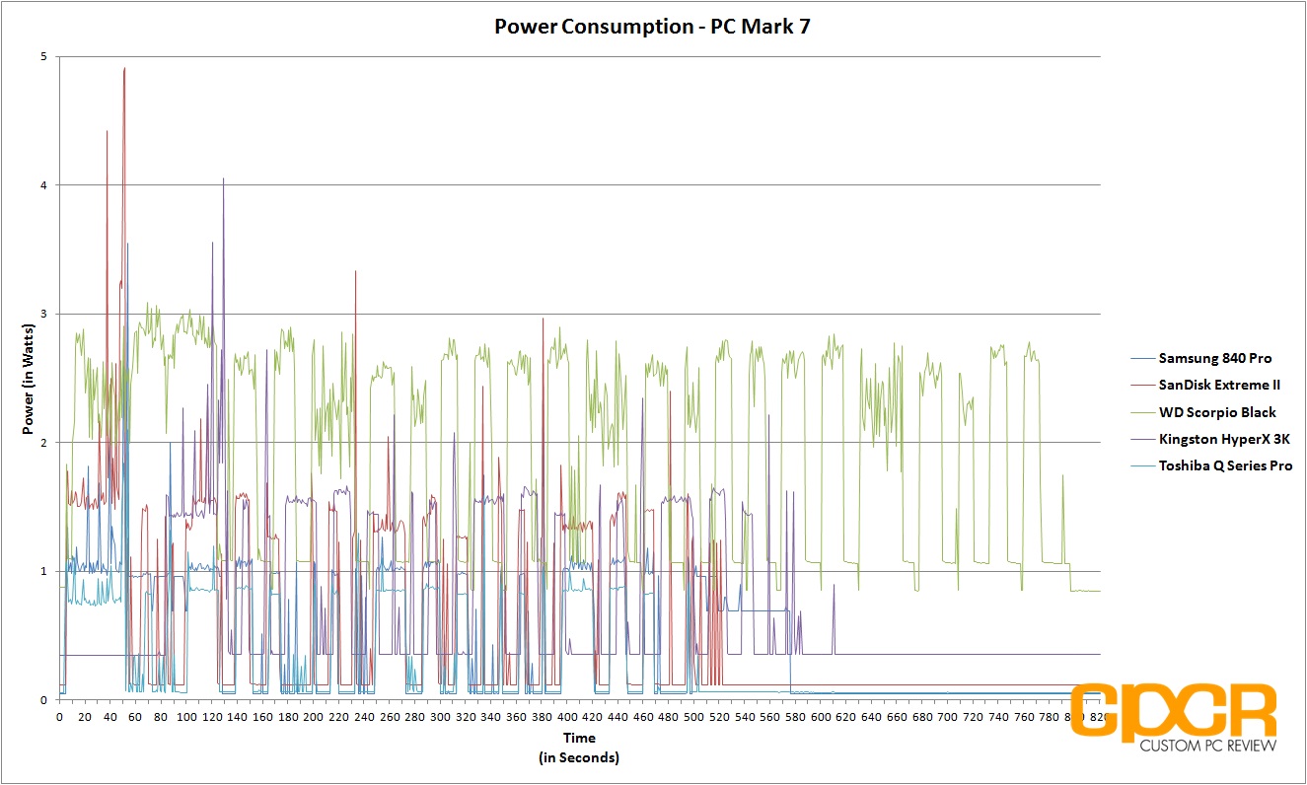Click the Toshiba Q Series Pro legend entry

(1210, 466)
